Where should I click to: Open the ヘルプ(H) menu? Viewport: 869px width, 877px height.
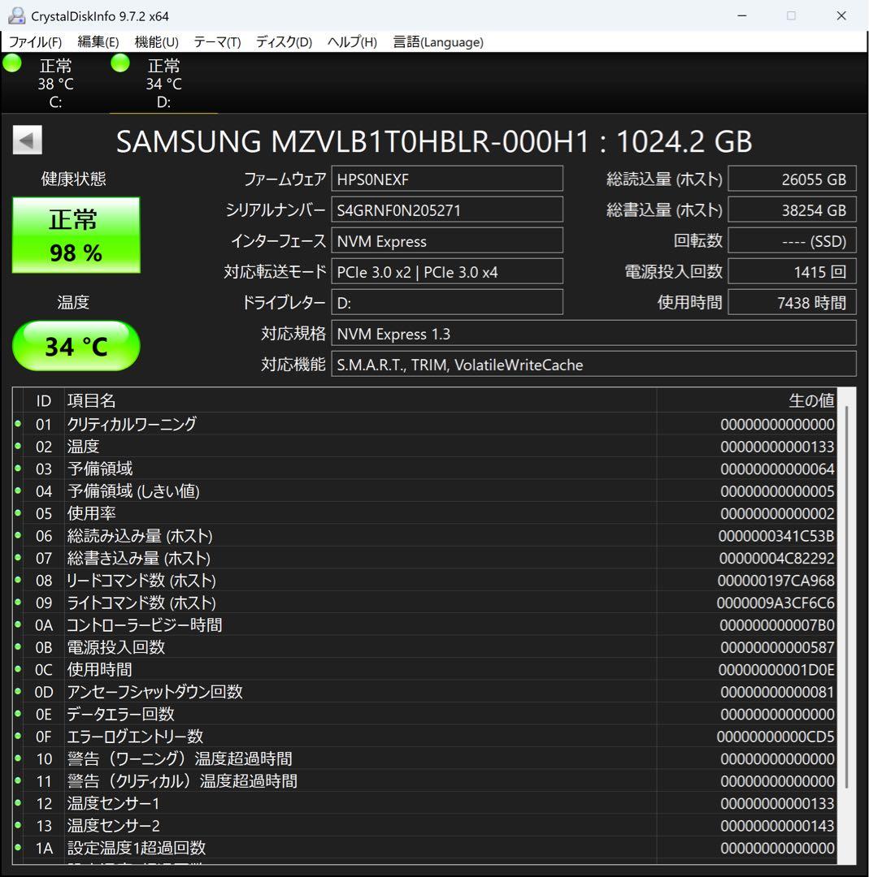[352, 42]
